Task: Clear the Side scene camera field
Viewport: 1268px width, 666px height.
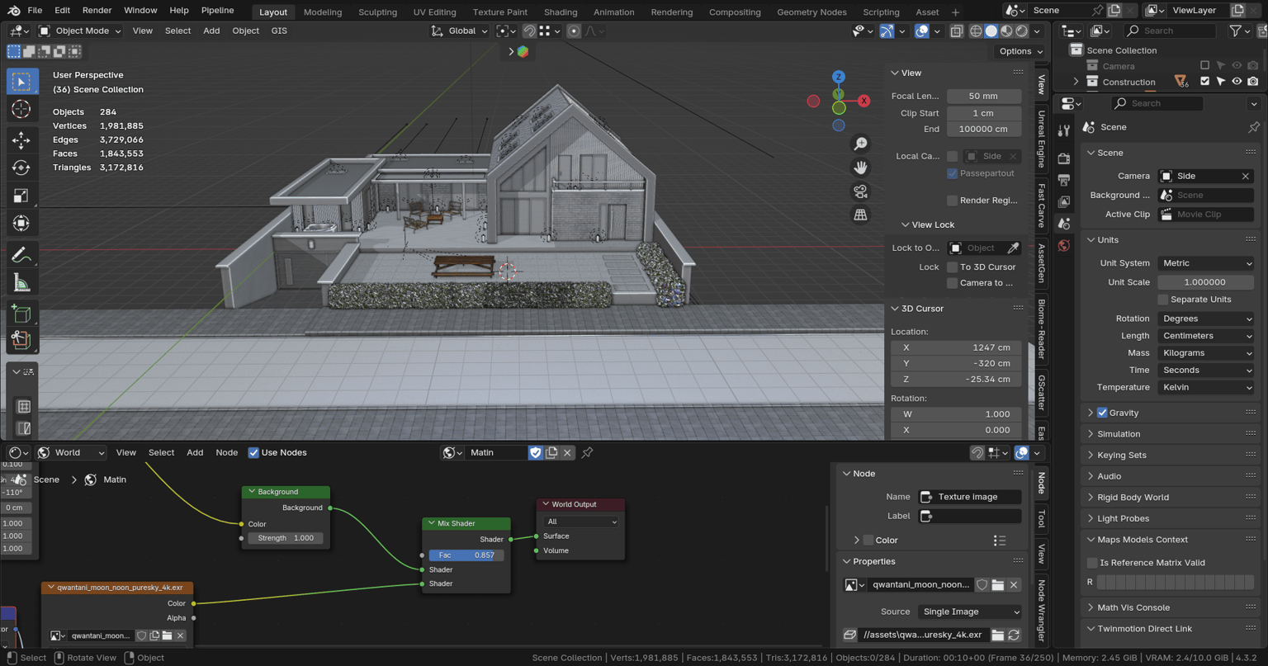Action: click(1245, 176)
